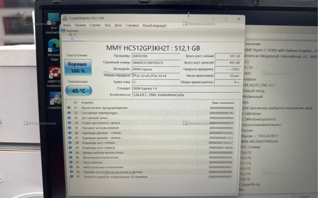Viewport: 318px width, 198px height.
Task: Click the total working time value 6 ч
Action: pyautogui.click(x=227, y=82)
